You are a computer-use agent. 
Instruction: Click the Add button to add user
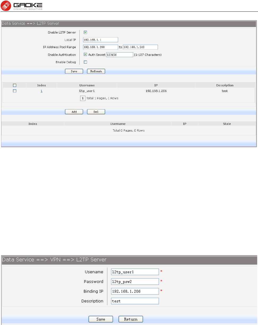(x=74, y=112)
